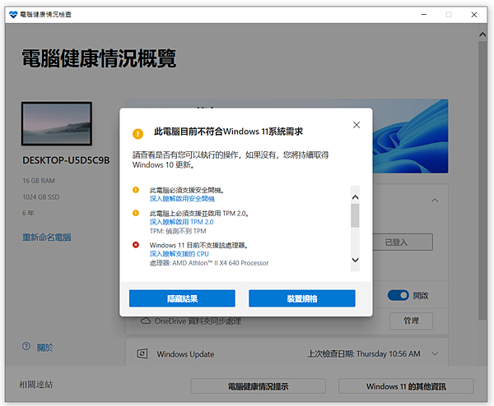This screenshot has height=406, width=494.
Task: Close the PC Health Check window
Action: pyautogui.click(x=474, y=15)
